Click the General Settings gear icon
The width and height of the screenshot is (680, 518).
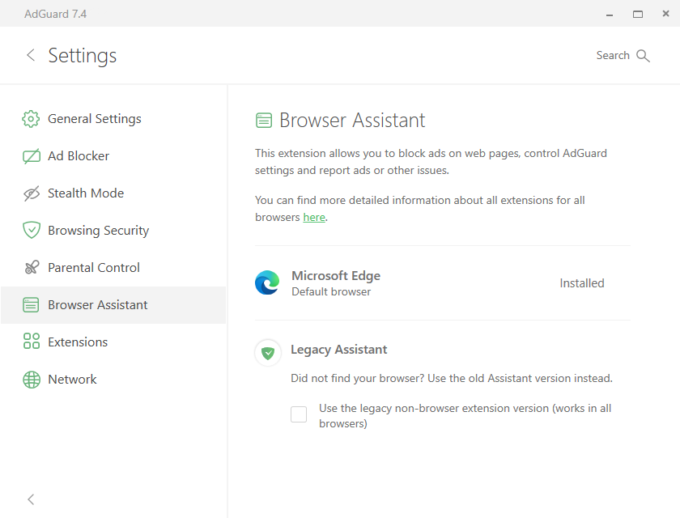coord(31,119)
